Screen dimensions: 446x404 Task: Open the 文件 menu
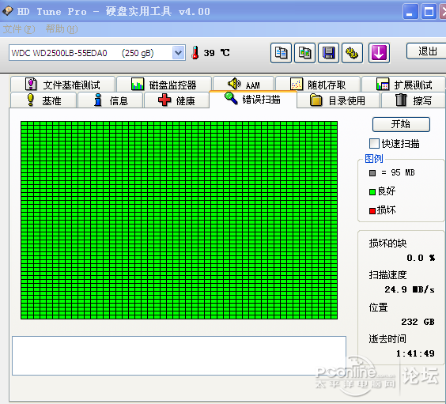(x=19, y=29)
